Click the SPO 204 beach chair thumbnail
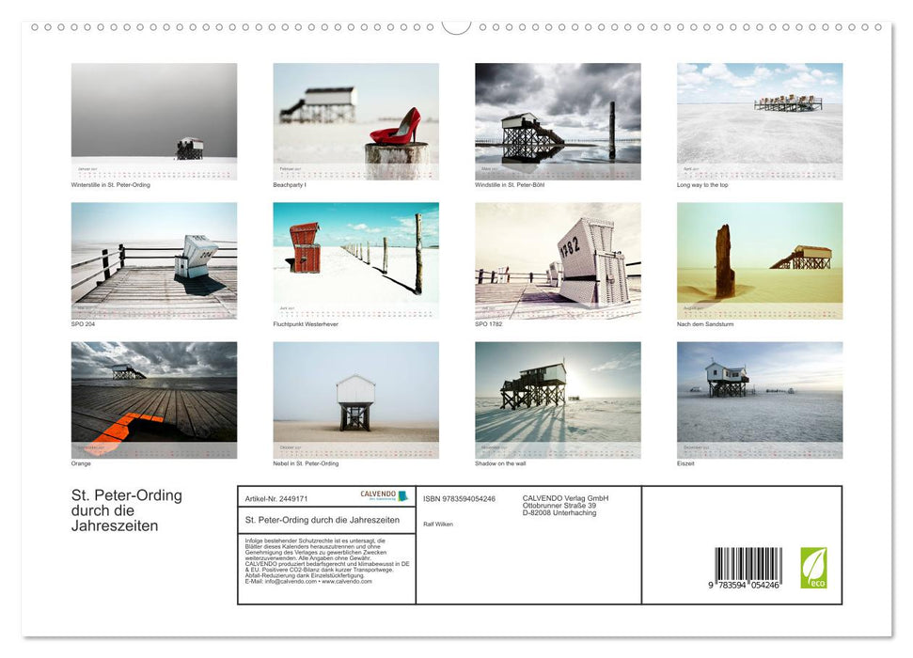This screenshot has width=913, height=658. [153, 260]
